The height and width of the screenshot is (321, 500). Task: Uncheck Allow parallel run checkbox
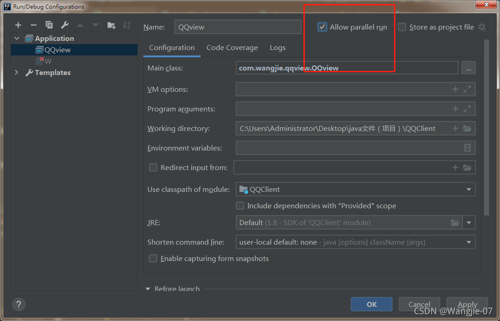(323, 27)
